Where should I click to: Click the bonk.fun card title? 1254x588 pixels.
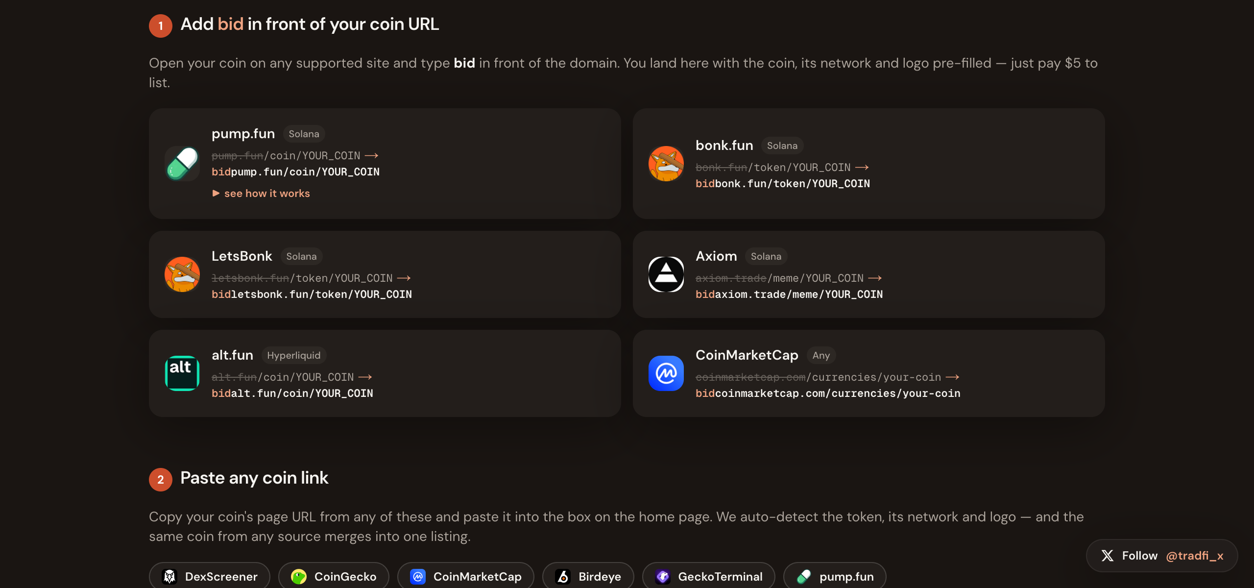724,146
